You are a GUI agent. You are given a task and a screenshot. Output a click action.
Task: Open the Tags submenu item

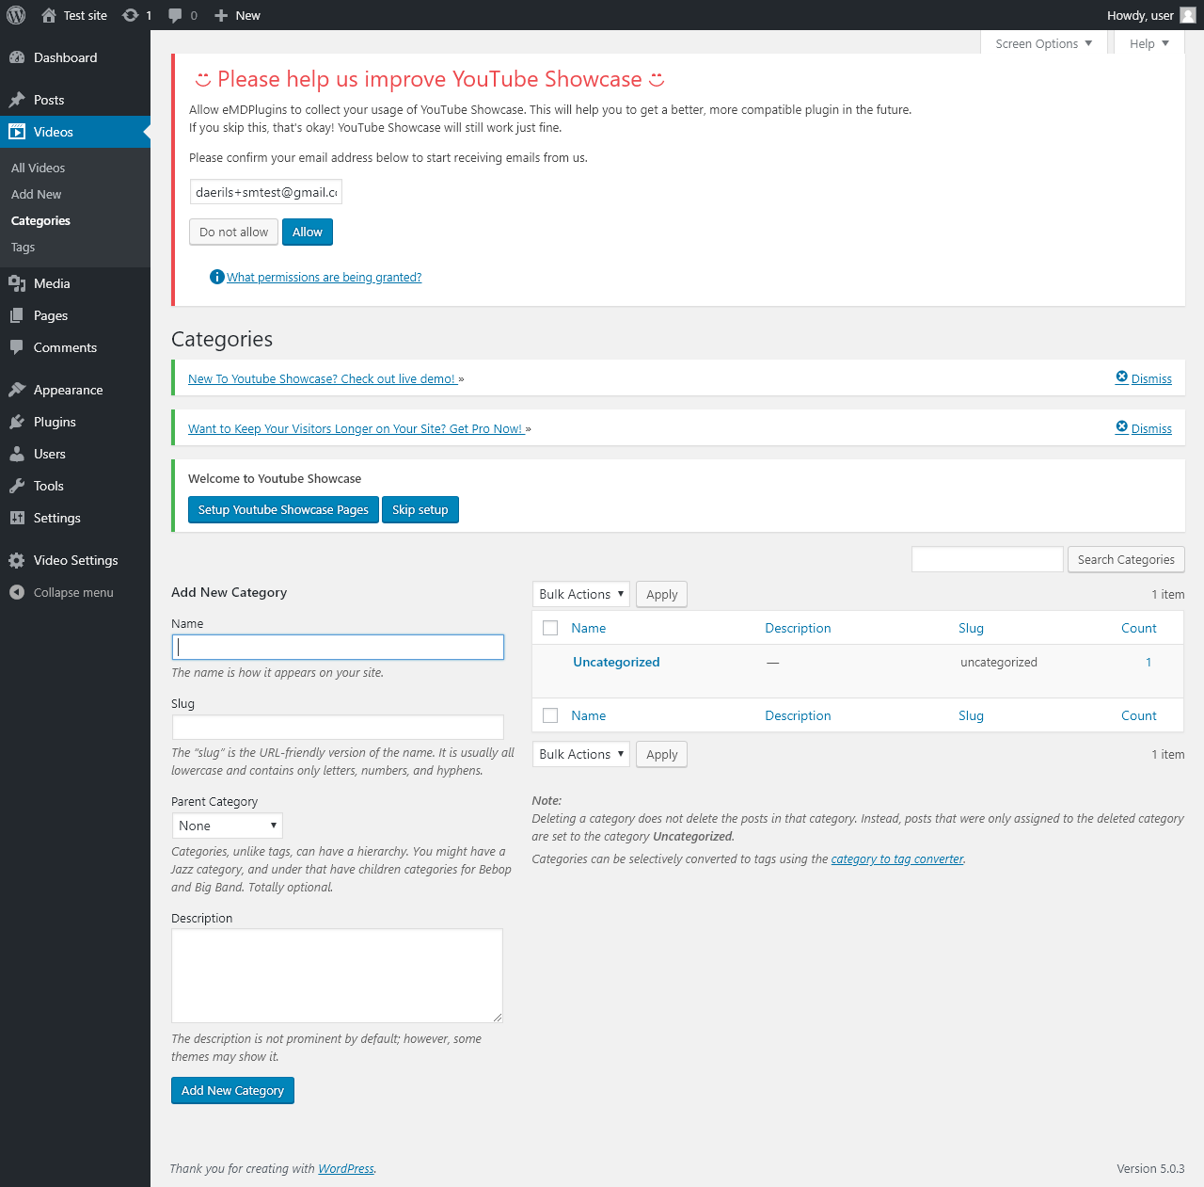click(24, 248)
